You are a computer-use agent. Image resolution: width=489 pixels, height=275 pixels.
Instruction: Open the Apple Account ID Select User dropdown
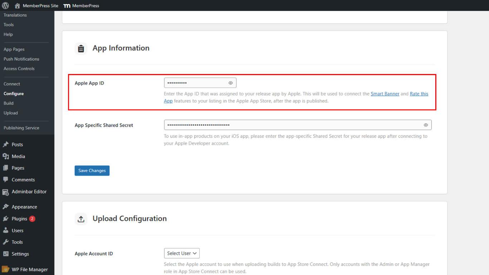click(181, 253)
